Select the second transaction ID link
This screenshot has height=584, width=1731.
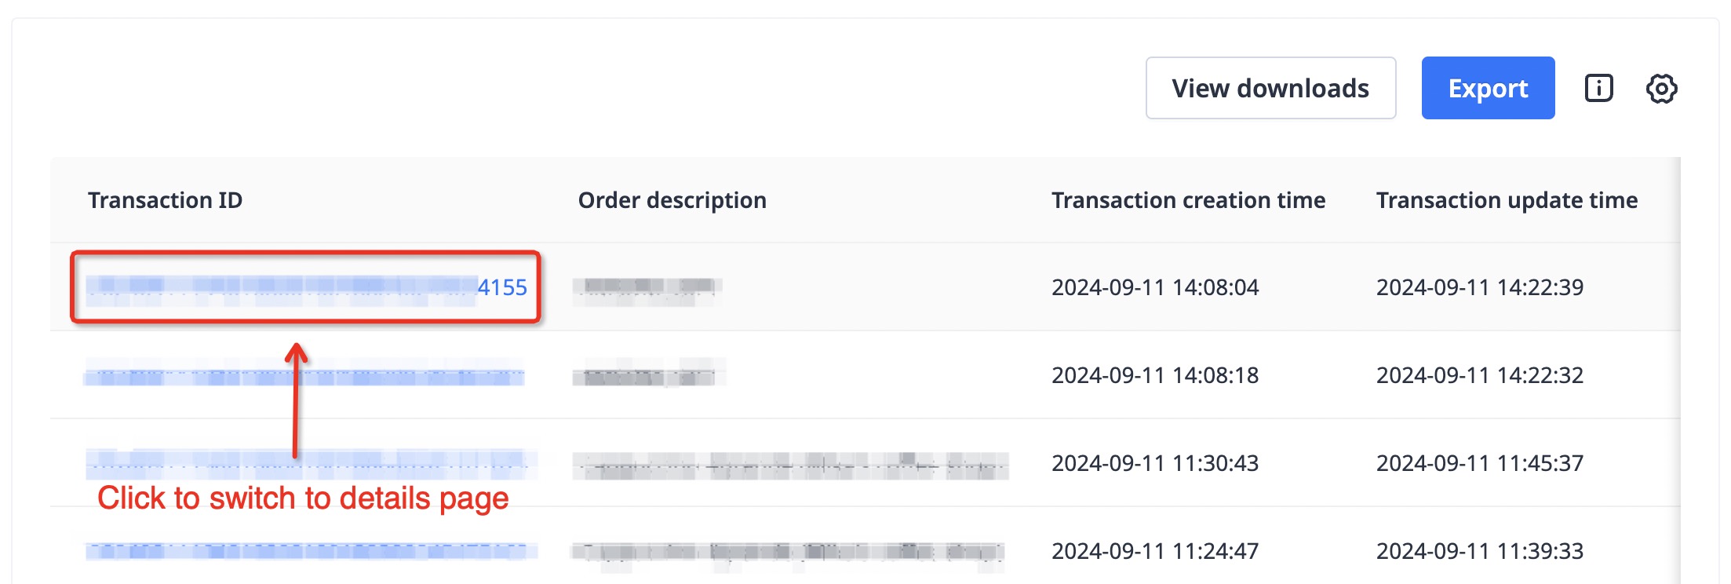pos(306,375)
